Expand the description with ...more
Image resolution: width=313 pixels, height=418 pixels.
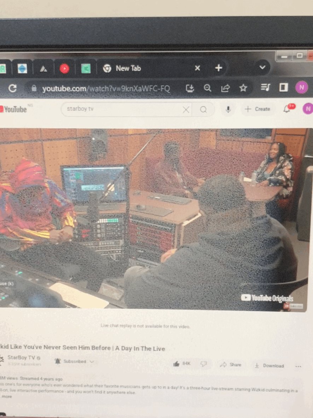6,396
